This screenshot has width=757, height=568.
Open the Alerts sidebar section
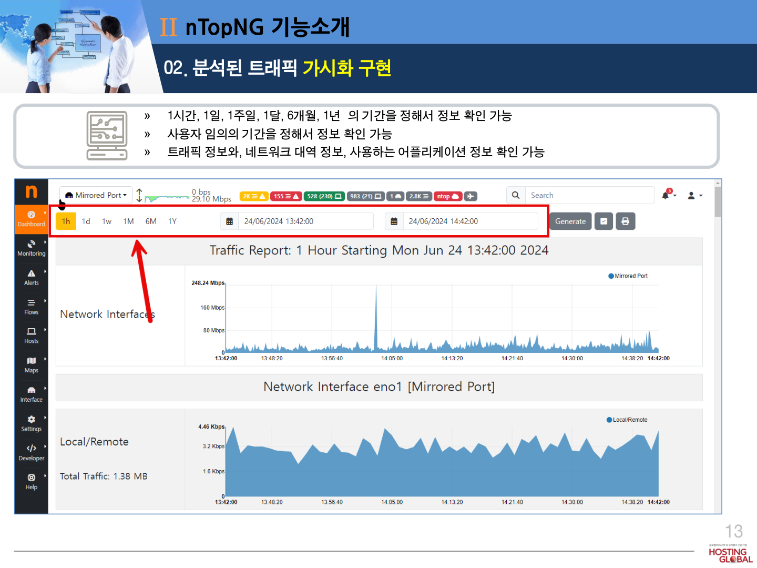point(32,278)
